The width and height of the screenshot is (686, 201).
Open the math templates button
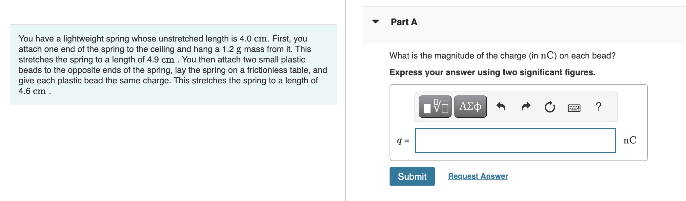[435, 107]
